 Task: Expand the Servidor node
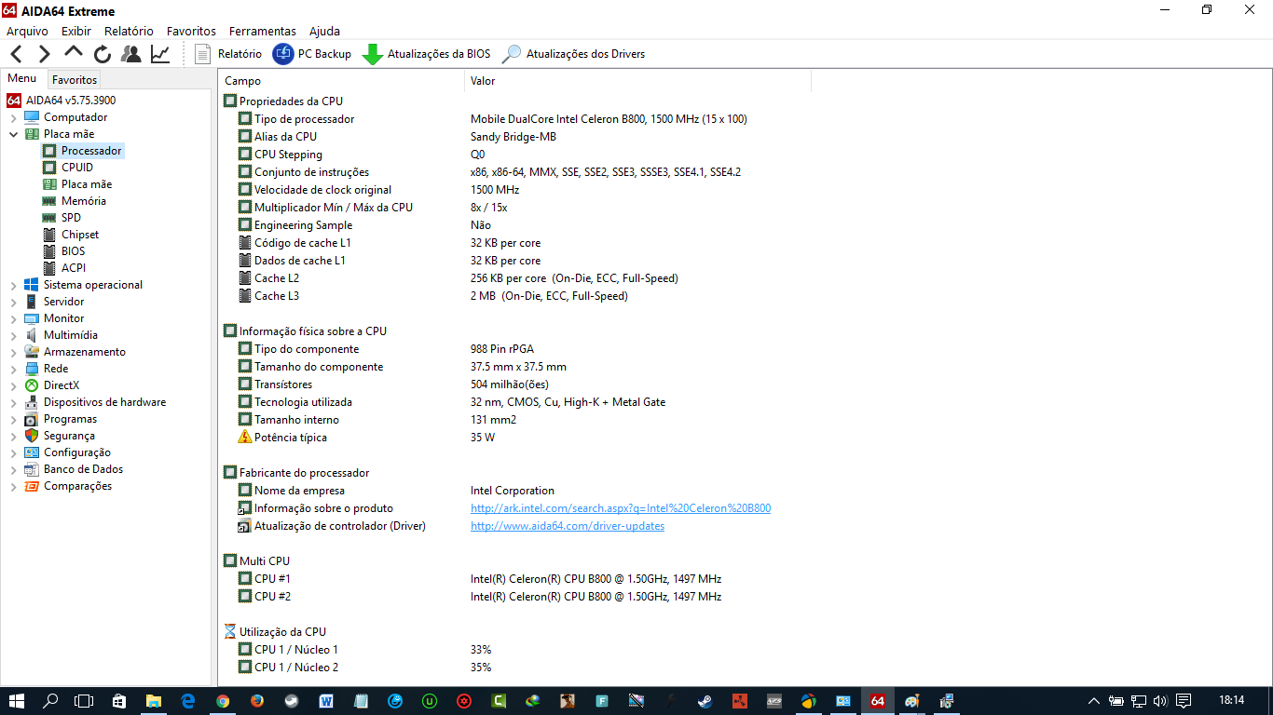14,302
